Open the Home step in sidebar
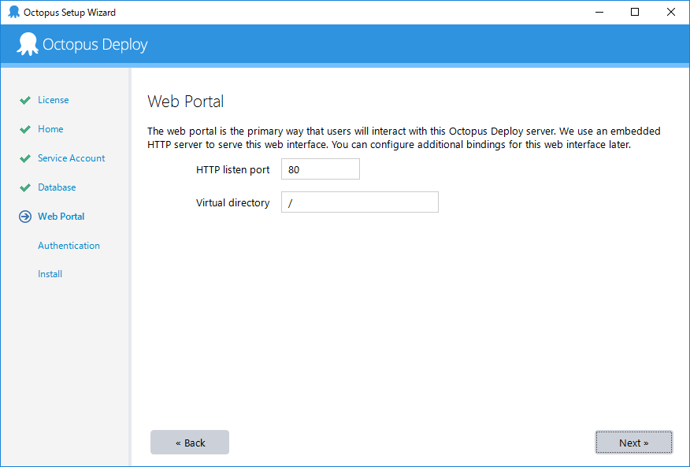Viewport: 690px width, 467px height. [50, 129]
